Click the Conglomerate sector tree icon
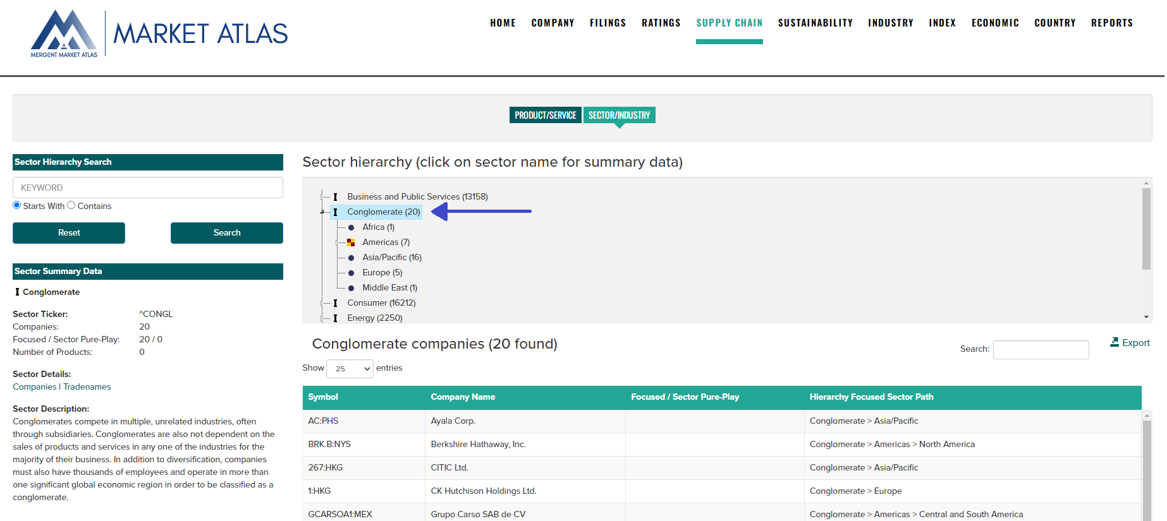Viewport: 1167px width, 521px height. click(x=336, y=212)
